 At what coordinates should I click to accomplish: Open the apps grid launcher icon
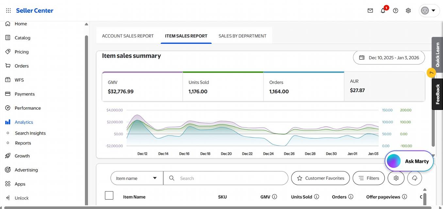pyautogui.click(x=8, y=10)
